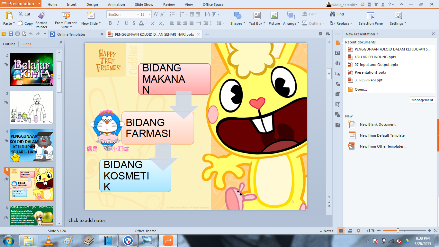
Task: Switch to Slide Sorter view in status bar
Action: tap(350, 231)
